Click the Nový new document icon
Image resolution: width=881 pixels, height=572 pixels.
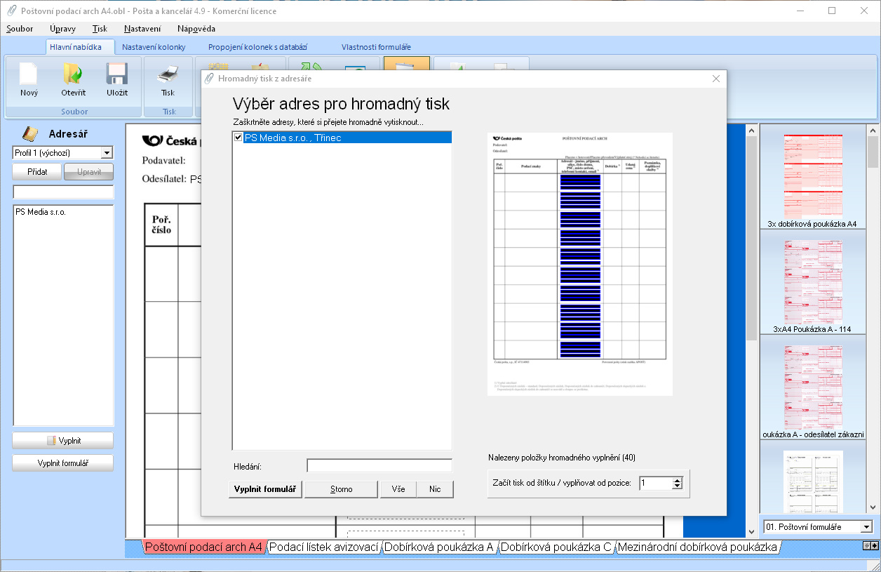(29, 75)
